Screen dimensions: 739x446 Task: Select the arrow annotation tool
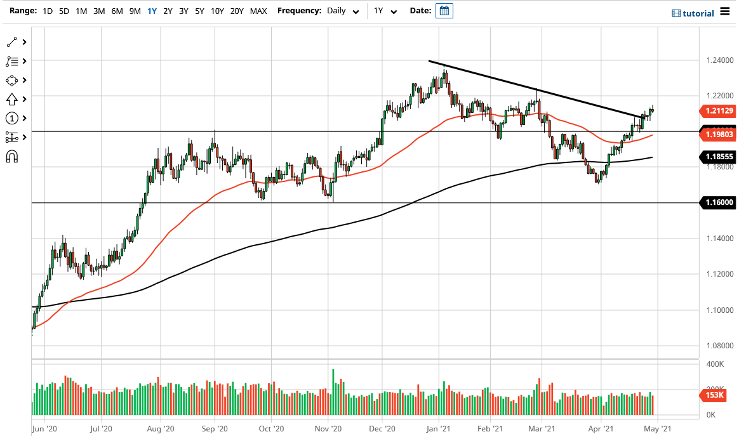(11, 99)
